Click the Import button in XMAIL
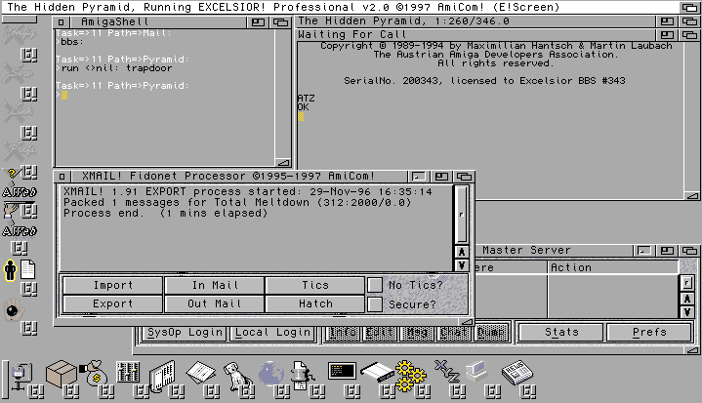The image size is (702, 403). [113, 285]
